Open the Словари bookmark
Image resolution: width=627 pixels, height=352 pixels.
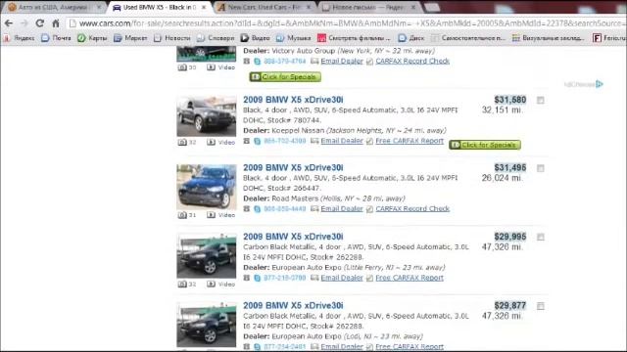(x=216, y=38)
